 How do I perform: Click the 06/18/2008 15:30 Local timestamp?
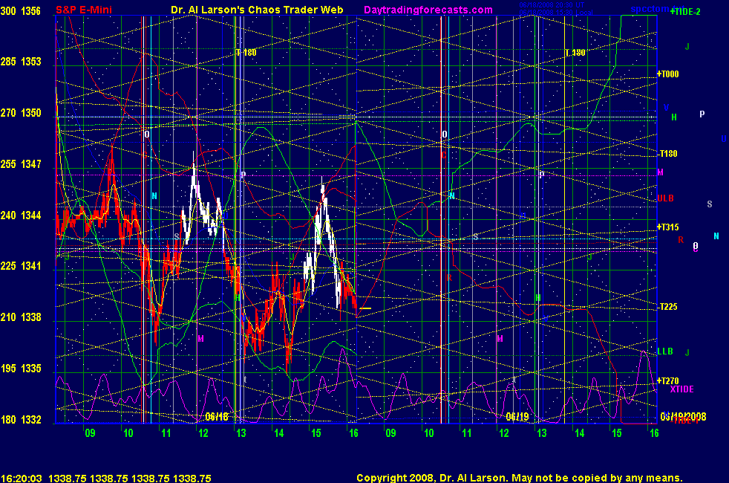pyautogui.click(x=556, y=12)
